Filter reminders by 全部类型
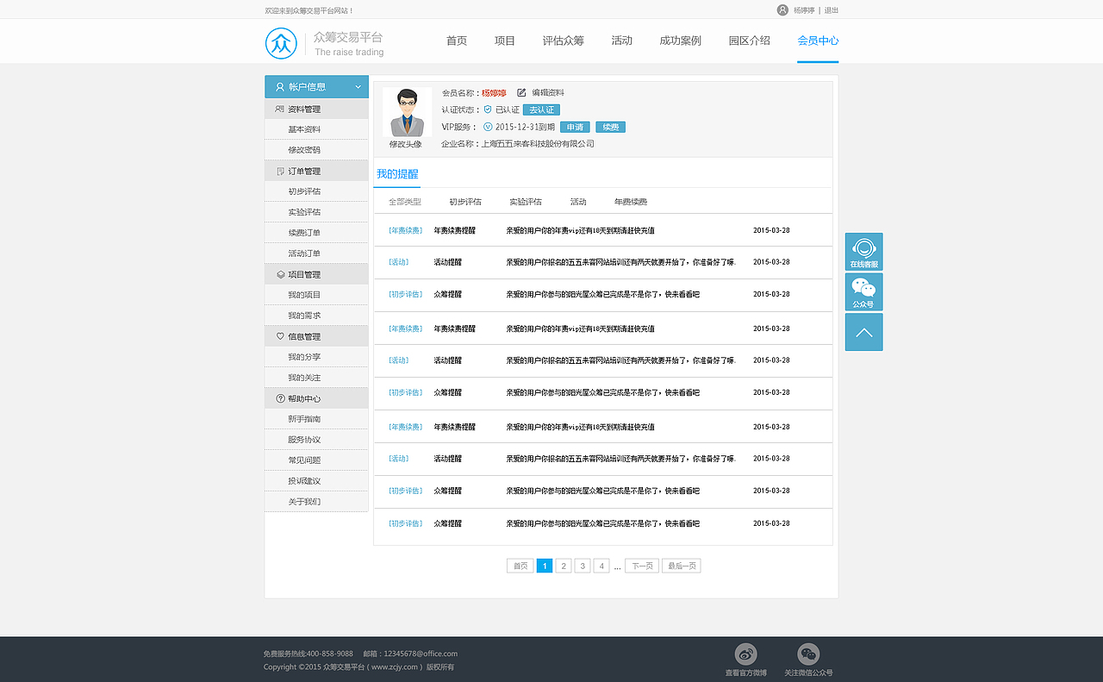The height and width of the screenshot is (682, 1103). click(x=405, y=202)
